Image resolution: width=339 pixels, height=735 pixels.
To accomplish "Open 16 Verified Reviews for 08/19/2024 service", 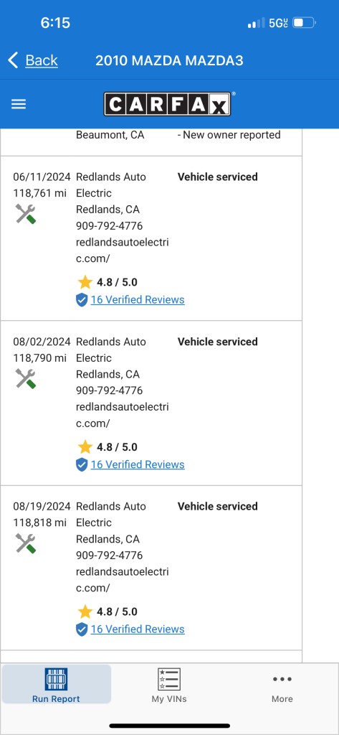I will tap(138, 629).
